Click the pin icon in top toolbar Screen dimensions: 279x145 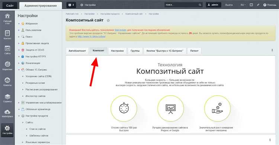click(258, 5)
